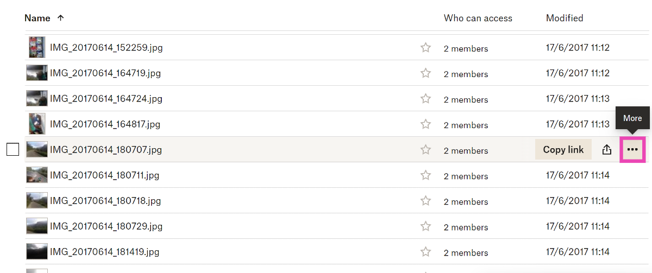Screen dimensions: 652x273
Task: Click 2 members for IMG_20170614_180711.jpg
Action: pyautogui.click(x=466, y=176)
